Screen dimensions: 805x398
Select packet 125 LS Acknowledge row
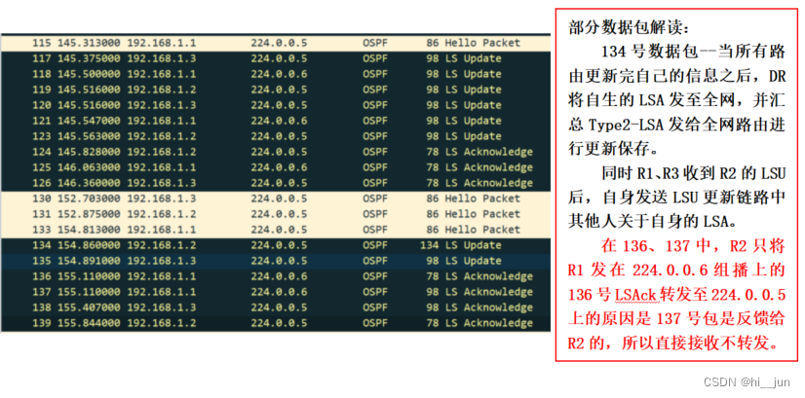[276, 167]
